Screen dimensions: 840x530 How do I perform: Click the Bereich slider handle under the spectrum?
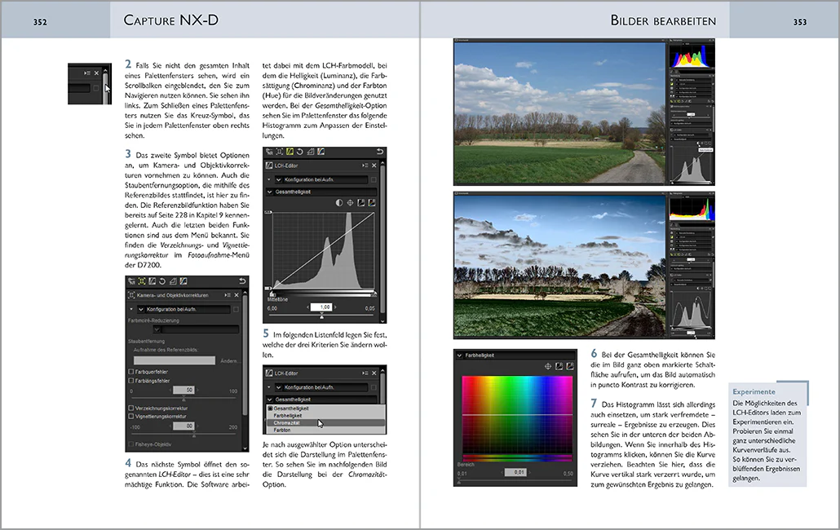(458, 482)
